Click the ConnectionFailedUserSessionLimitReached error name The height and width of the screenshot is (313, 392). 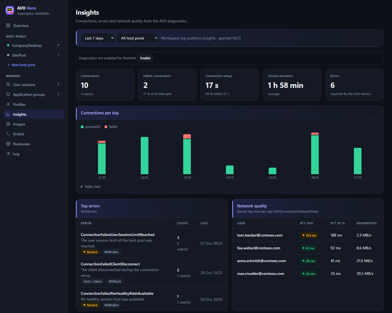(x=118, y=235)
